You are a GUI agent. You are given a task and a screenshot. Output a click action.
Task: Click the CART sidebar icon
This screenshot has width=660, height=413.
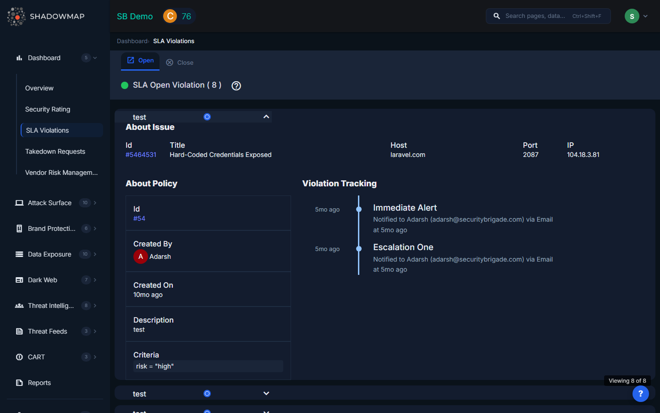19,357
